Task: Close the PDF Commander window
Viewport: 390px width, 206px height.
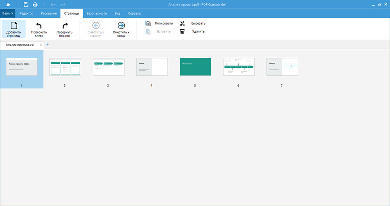Action: 386,4
